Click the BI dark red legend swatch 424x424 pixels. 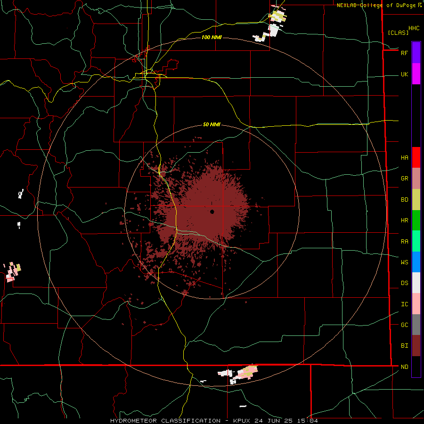coord(416,346)
